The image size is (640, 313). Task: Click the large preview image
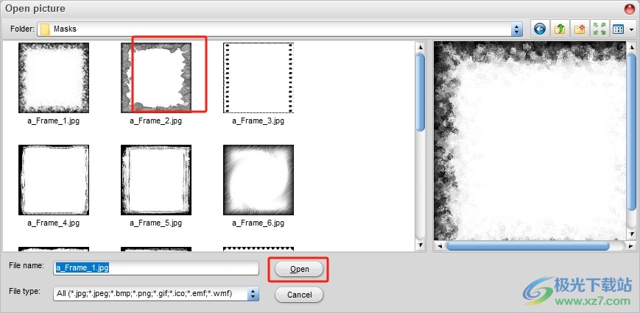point(530,141)
